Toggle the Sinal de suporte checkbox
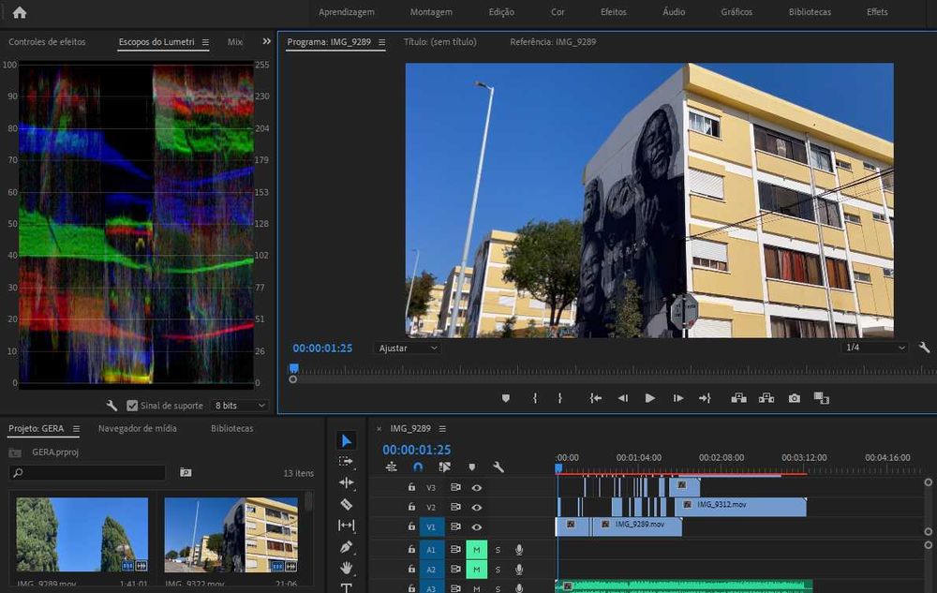 (x=132, y=406)
